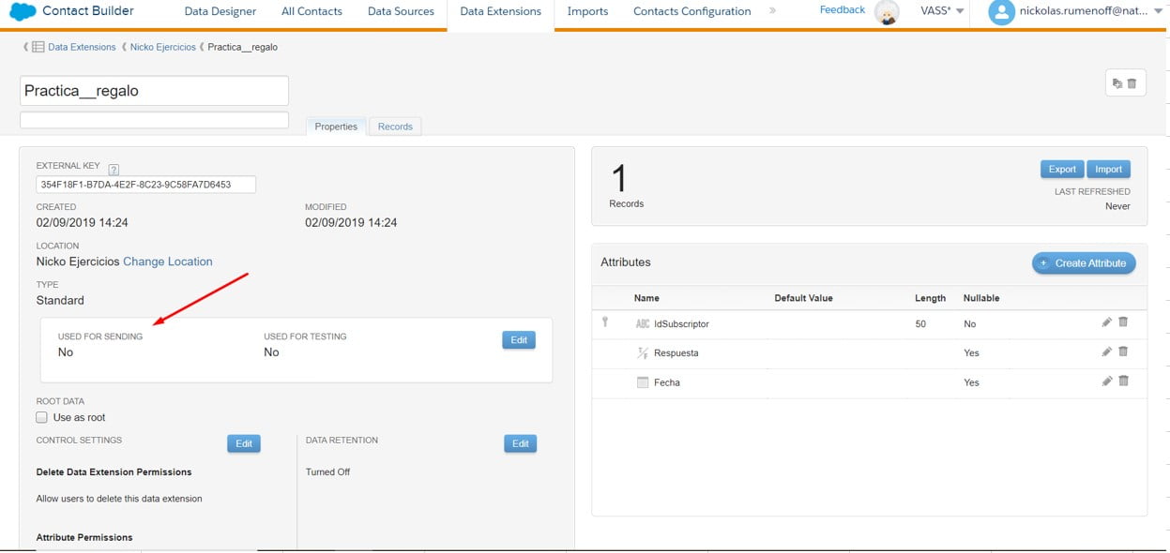Show more navigation tabs with the double chevron
Image resolution: width=1170 pixels, height=553 pixels.
(772, 10)
